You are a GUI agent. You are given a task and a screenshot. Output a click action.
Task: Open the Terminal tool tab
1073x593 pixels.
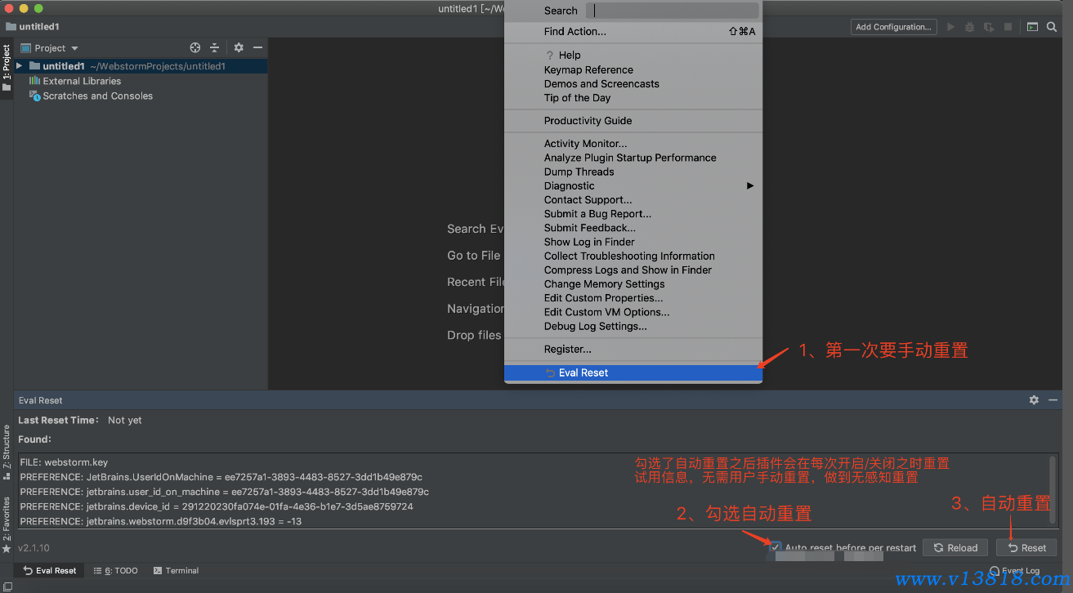coord(176,571)
